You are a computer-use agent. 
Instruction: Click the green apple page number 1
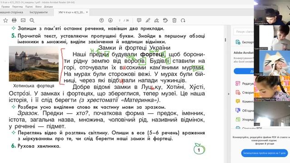pyautogui.click(x=199, y=149)
